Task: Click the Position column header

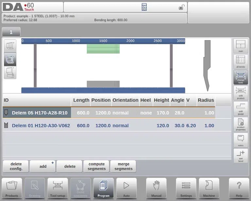Action: coord(101,100)
